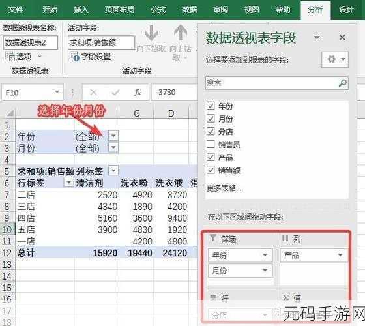Select the 四店 row label cell

point(45,218)
